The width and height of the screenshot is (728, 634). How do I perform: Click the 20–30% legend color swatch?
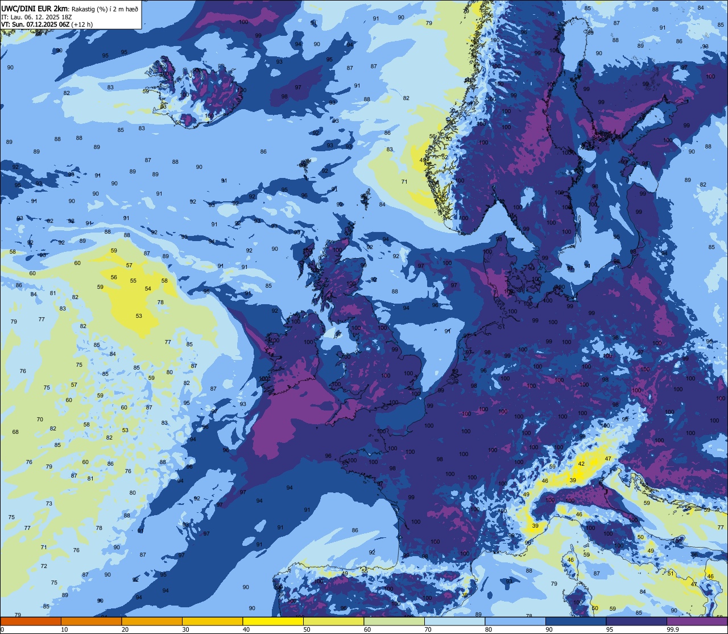coord(152,621)
